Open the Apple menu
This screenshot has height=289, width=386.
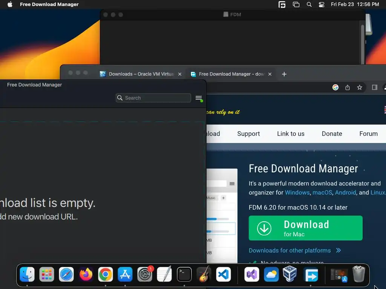point(10,4)
